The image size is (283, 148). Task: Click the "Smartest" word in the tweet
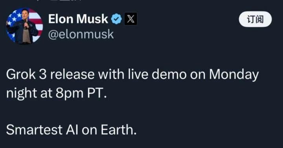[x=34, y=129]
